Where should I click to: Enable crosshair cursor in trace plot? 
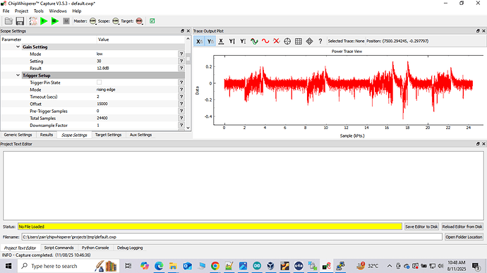coord(287,41)
